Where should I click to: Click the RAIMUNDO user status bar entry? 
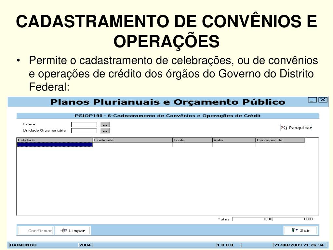pyautogui.click(x=44, y=245)
